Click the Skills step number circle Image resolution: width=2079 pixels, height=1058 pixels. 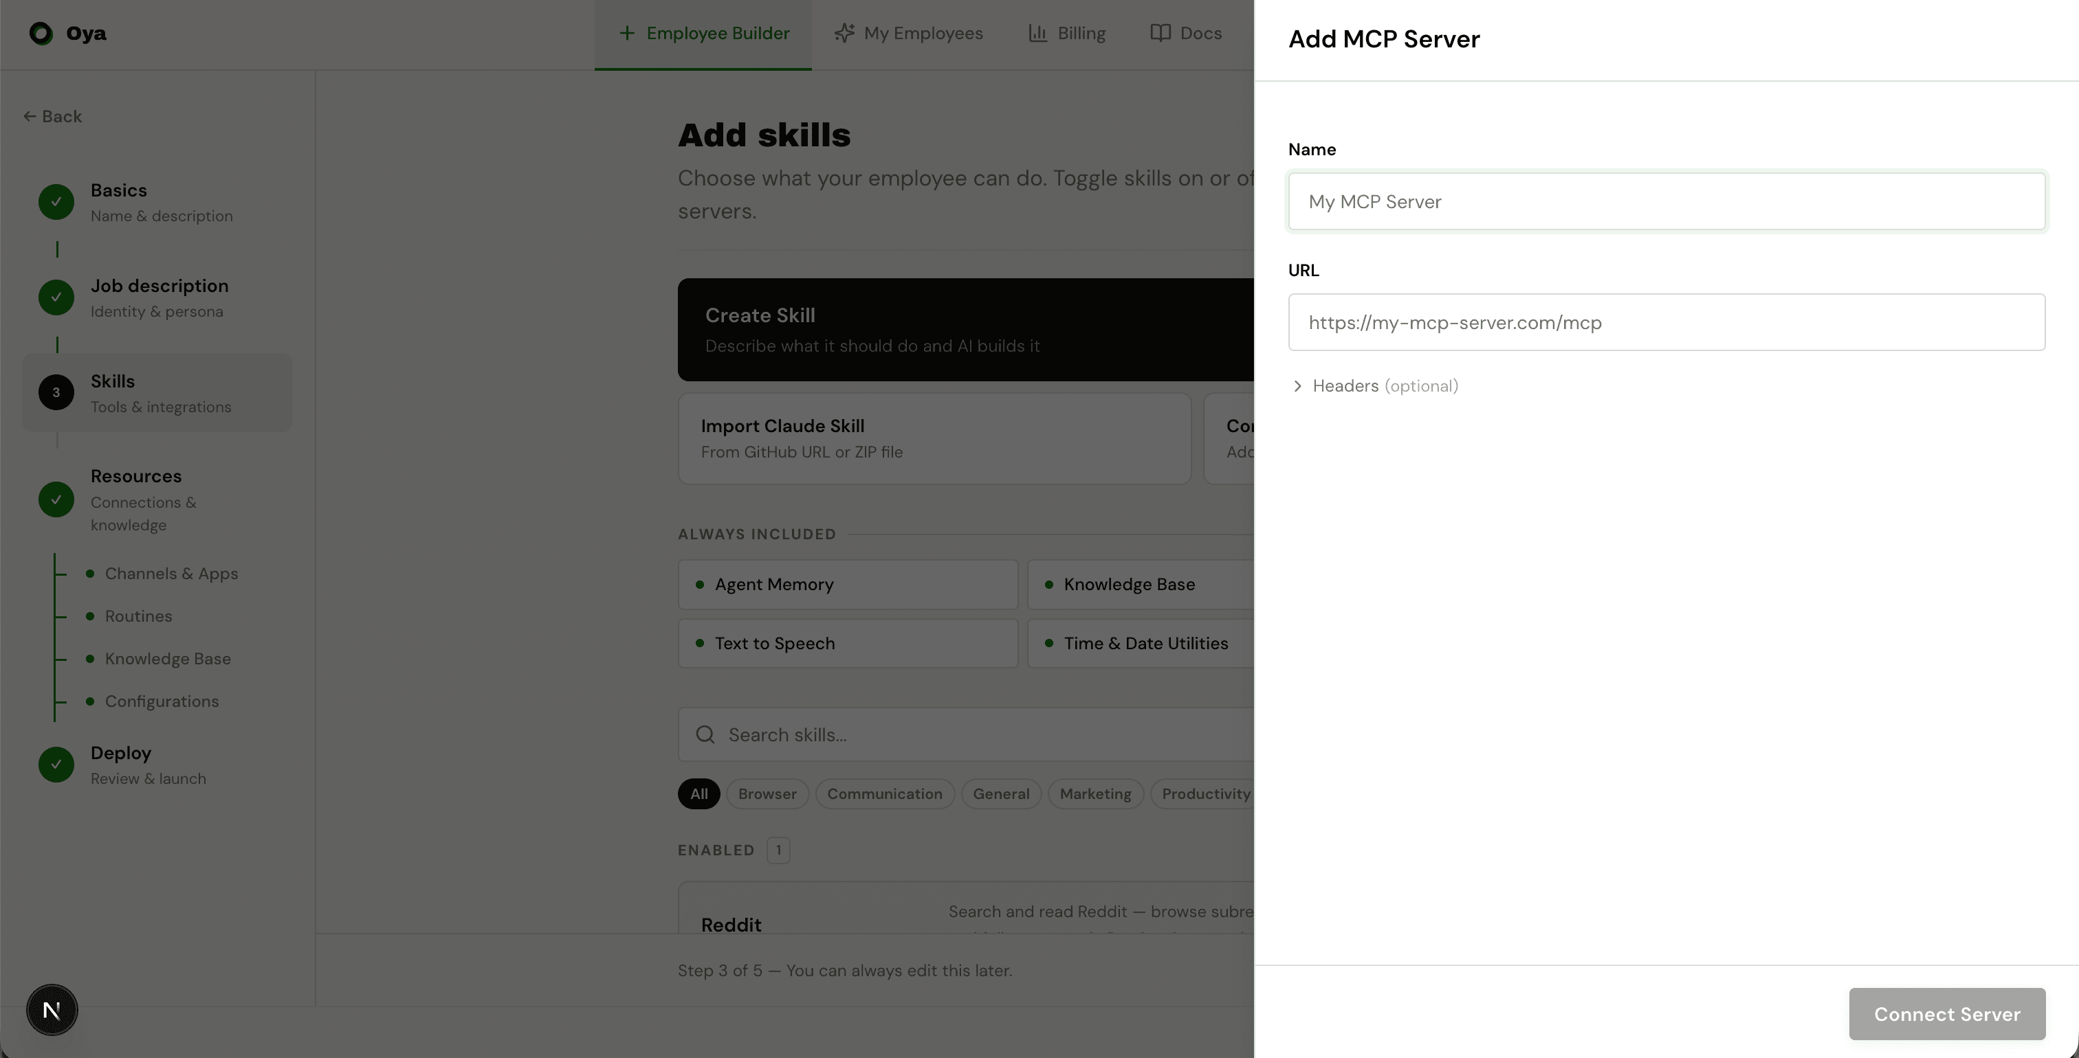56,393
